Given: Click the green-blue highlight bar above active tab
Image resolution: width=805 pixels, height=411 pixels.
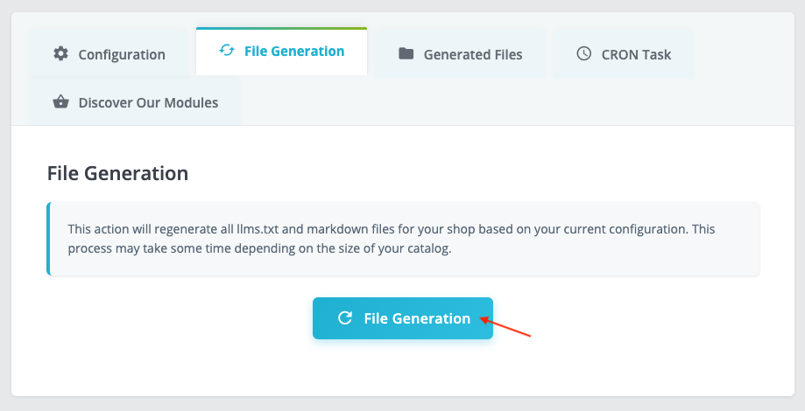Looking at the screenshot, I should tap(281, 28).
